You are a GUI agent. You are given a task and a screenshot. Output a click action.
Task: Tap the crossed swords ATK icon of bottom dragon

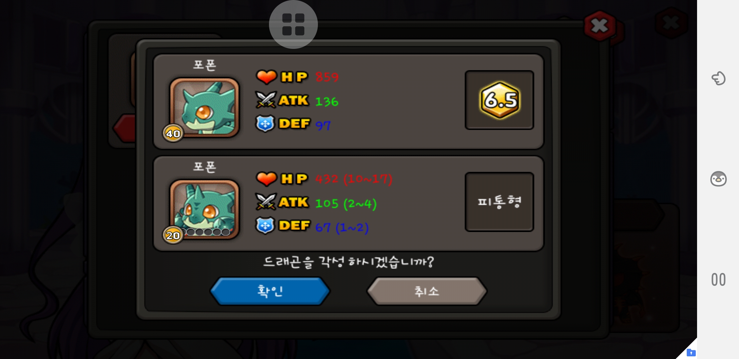tap(266, 202)
